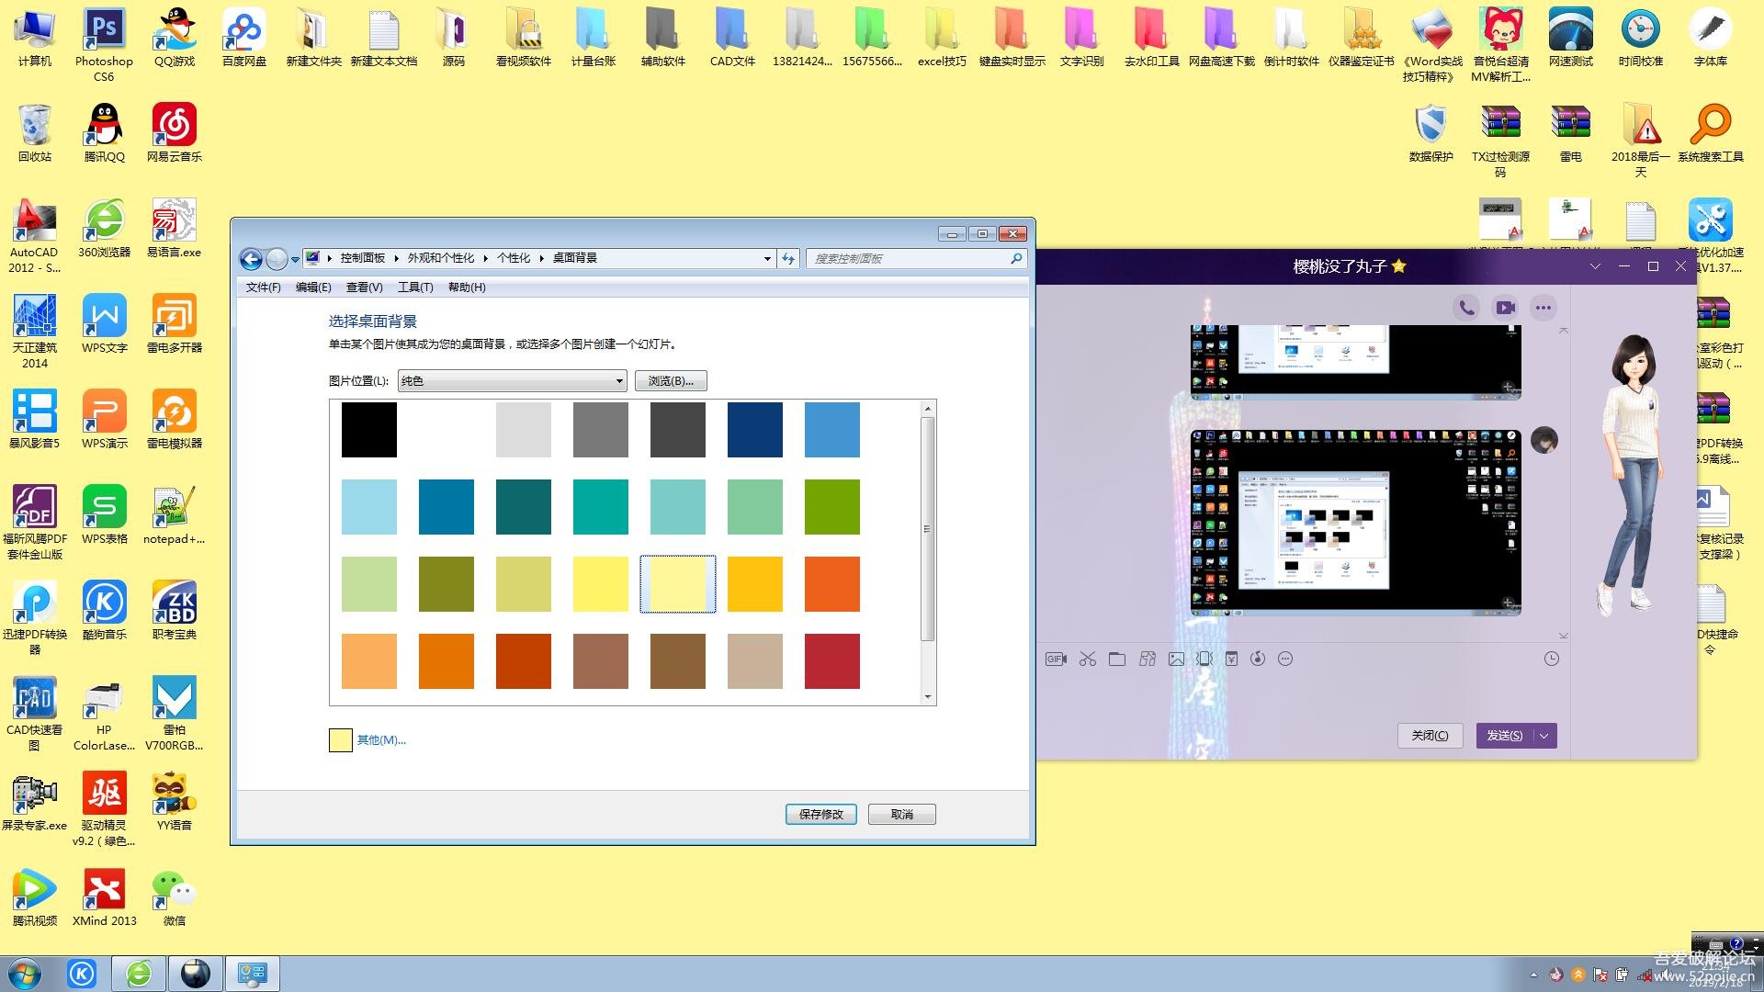Open the WPS表格 desktop icon

[x=104, y=514]
